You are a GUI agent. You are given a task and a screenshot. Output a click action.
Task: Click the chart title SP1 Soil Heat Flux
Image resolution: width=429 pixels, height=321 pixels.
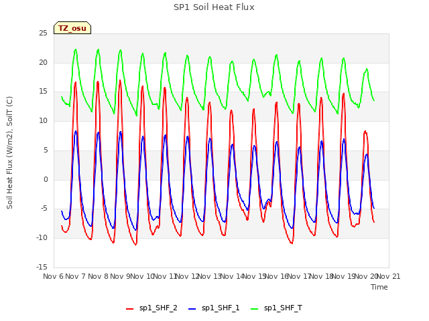(214, 7)
